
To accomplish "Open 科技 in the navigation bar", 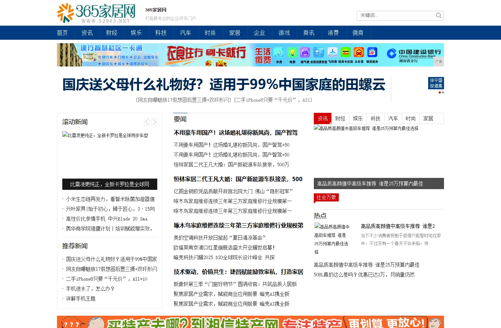I will click(x=161, y=33).
